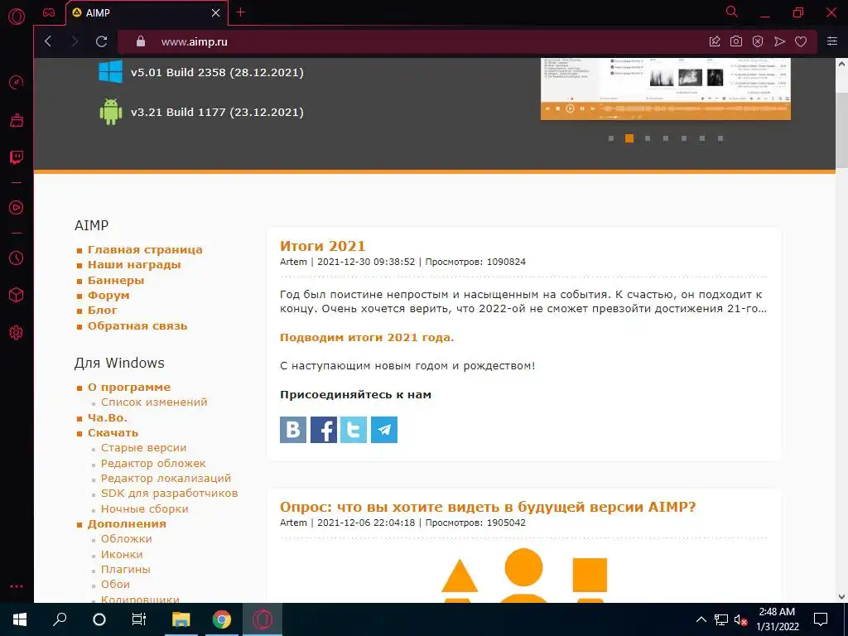The height and width of the screenshot is (636, 848).
Task: Open the Easy Setup panel icon
Action: [832, 41]
